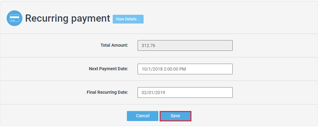Focus the Next Payment Date field
318x127 pixels.
click(x=185, y=69)
